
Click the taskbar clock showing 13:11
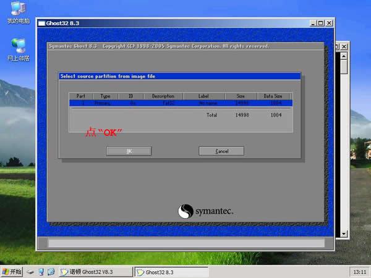(x=359, y=272)
